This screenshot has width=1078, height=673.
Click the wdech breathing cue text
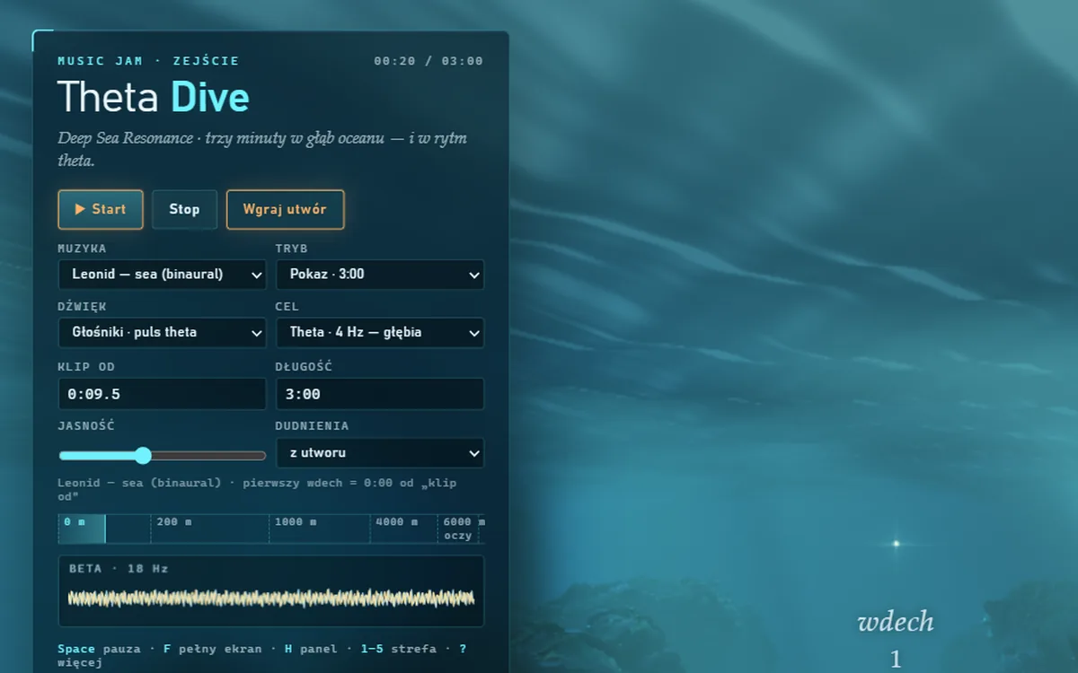(x=896, y=621)
